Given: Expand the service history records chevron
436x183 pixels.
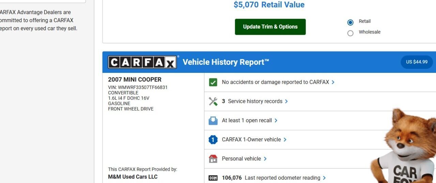Looking at the screenshot, I should click(x=286, y=101).
